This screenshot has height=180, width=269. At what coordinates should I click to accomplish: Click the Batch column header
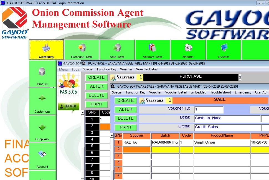[x=165, y=136]
